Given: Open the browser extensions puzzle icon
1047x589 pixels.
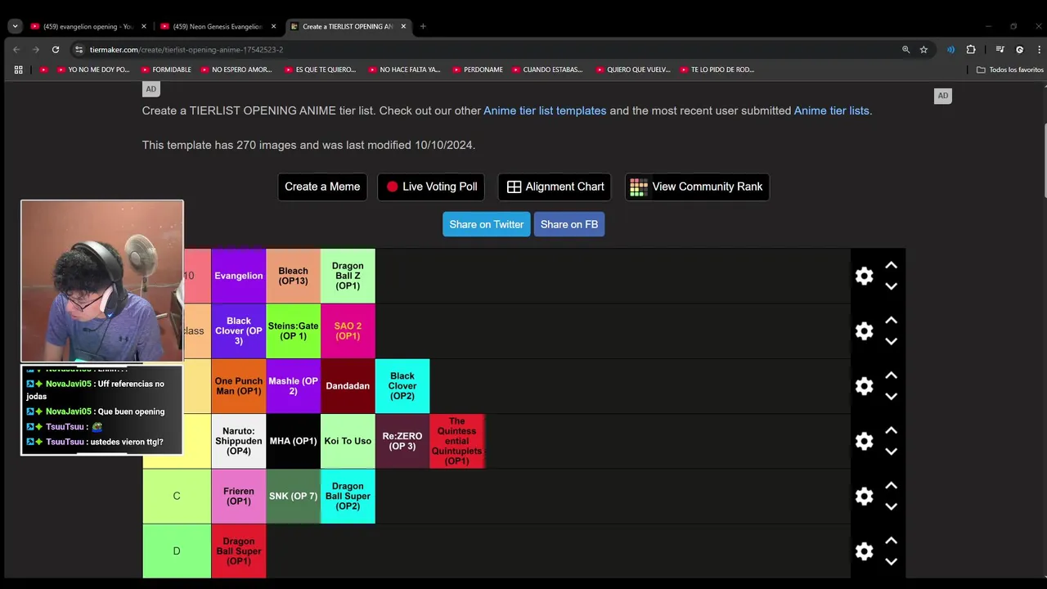Looking at the screenshot, I should pyautogui.click(x=971, y=49).
